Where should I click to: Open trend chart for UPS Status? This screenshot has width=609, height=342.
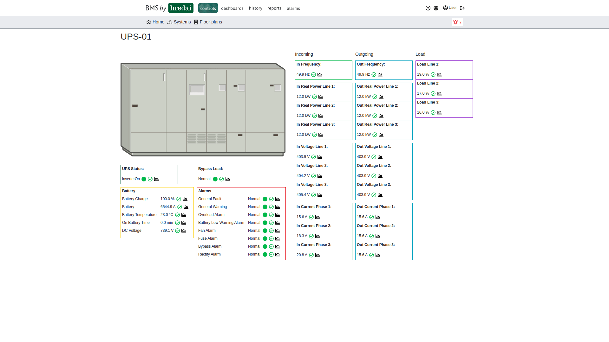tap(156, 179)
